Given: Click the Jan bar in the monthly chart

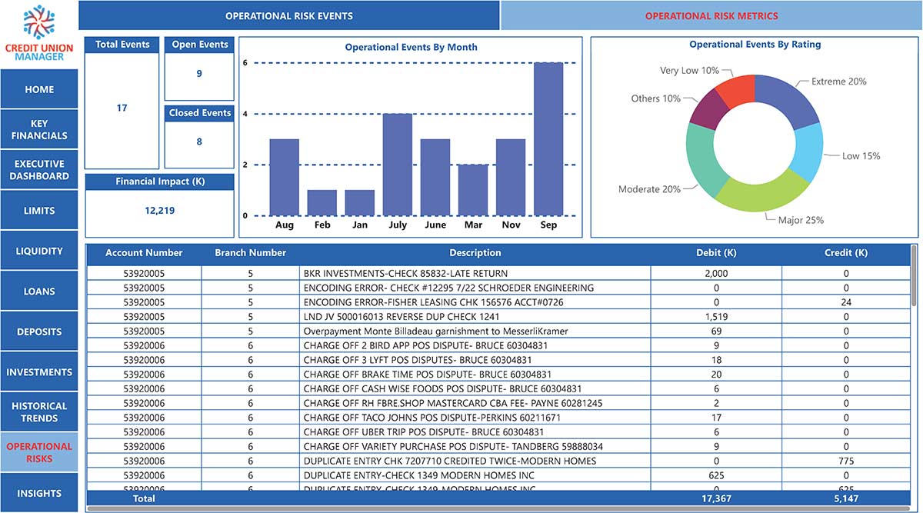Looking at the screenshot, I should 359,203.
